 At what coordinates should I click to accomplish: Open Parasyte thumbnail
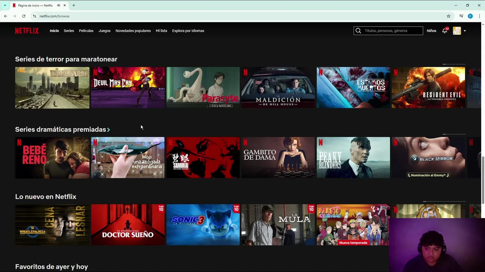[203, 88]
